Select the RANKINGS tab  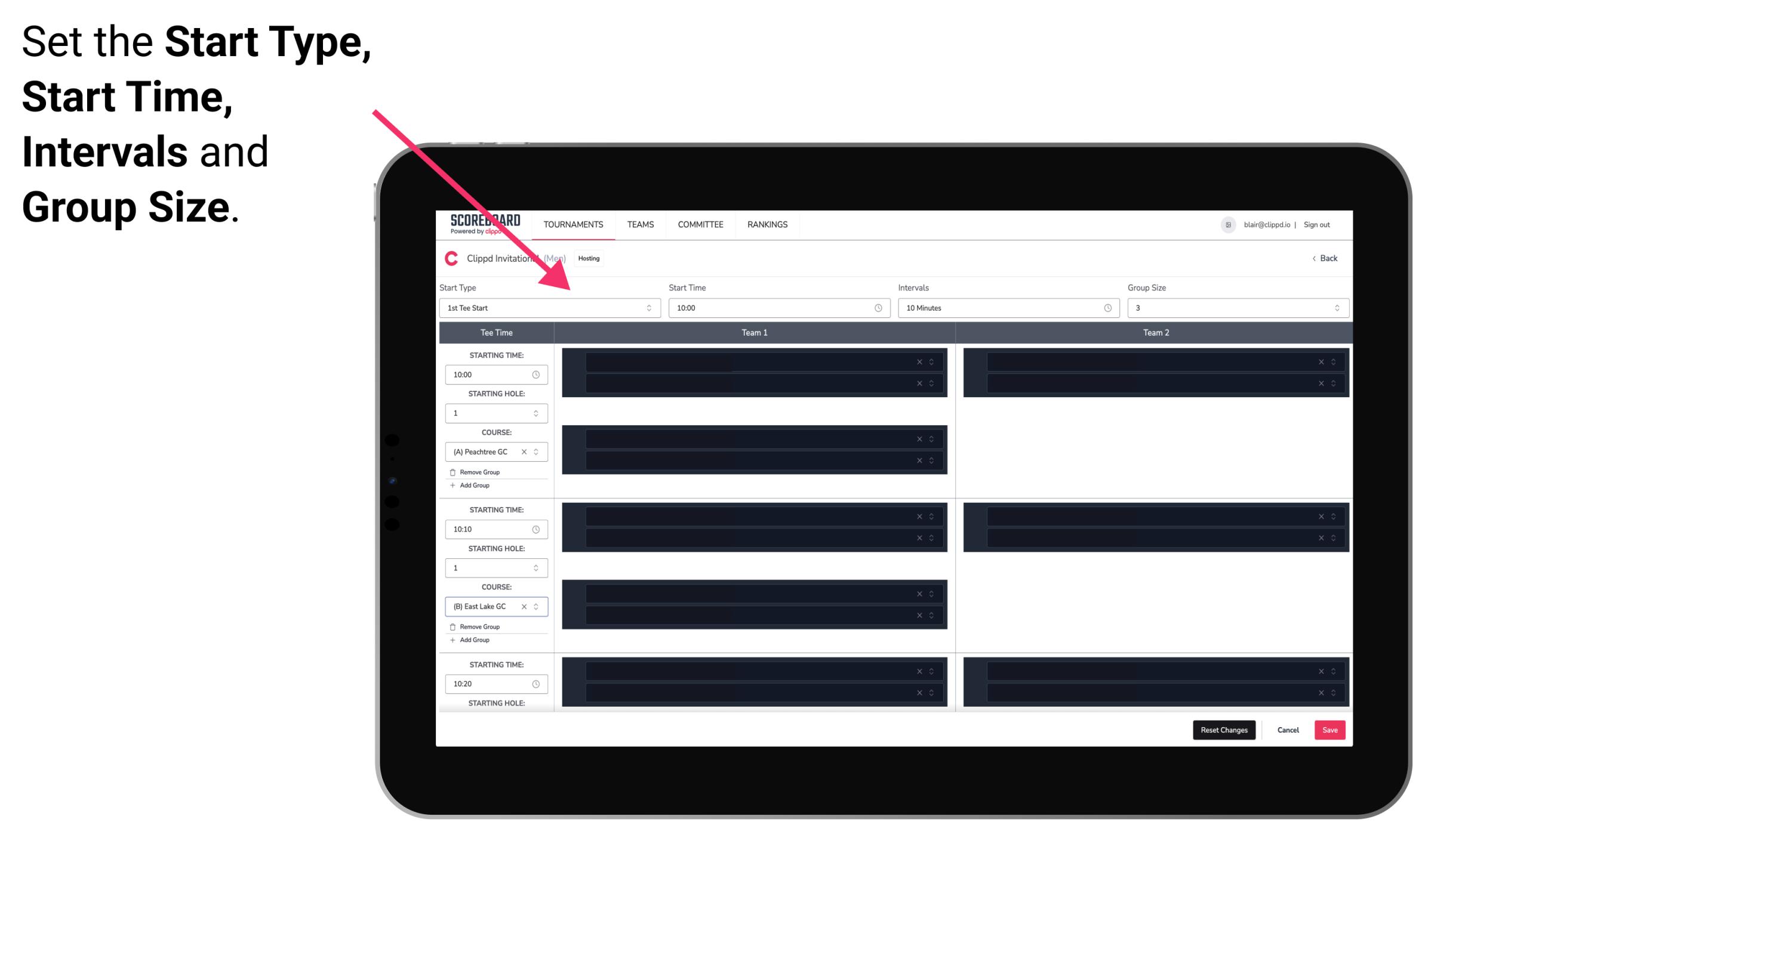tap(767, 224)
